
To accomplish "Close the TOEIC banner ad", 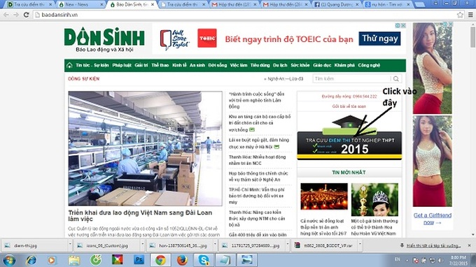I will point(403,25).
